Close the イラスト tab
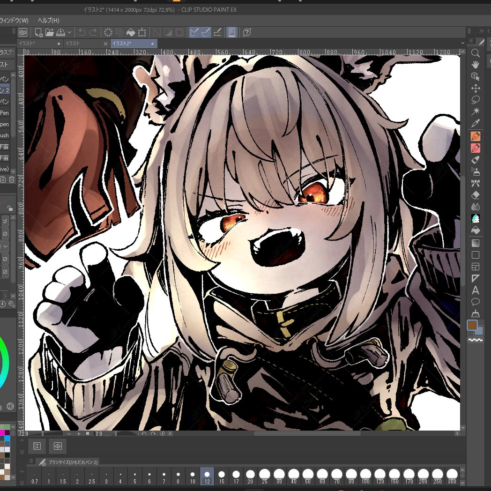The height and width of the screenshot is (491, 491). (x=105, y=44)
